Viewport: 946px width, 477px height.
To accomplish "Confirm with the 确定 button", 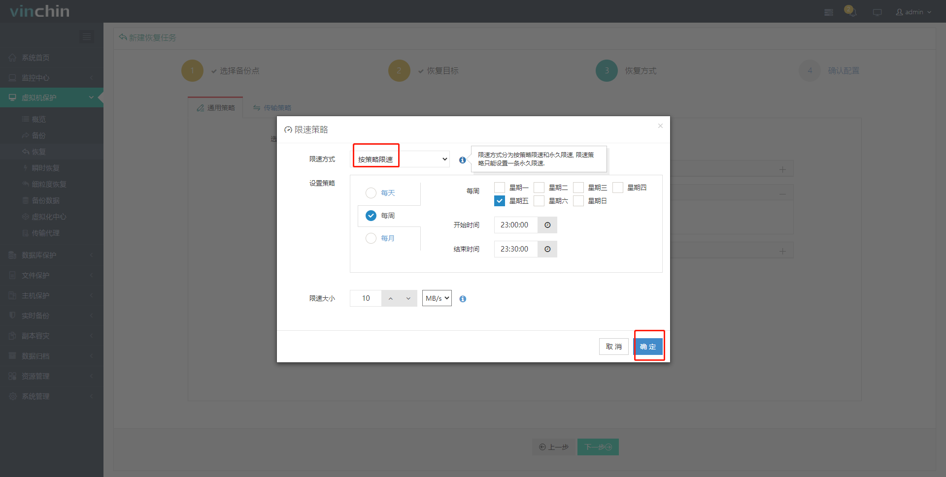I will (648, 346).
